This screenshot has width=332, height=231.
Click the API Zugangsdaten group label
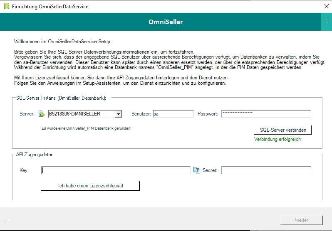(35, 155)
